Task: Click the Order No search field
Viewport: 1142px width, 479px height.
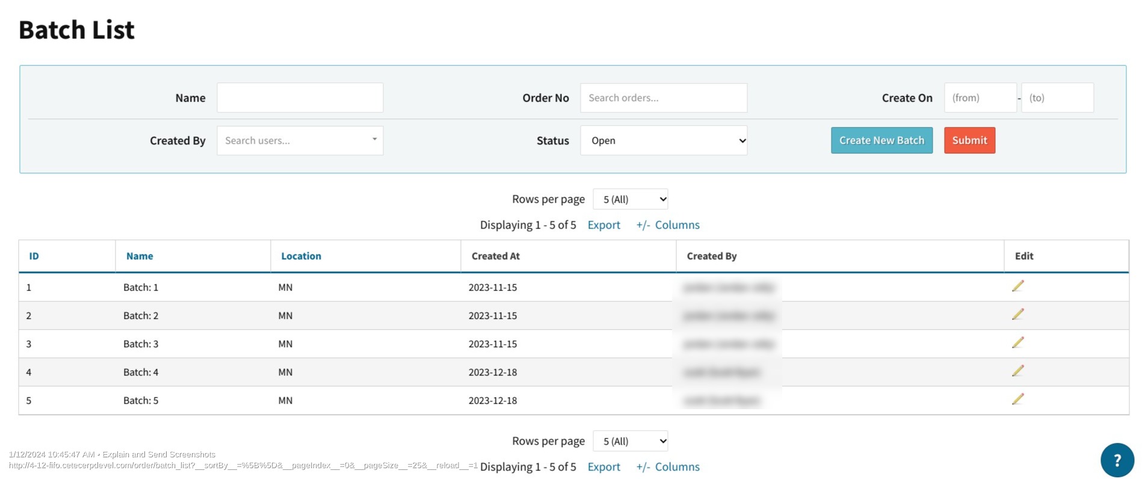Action: (x=663, y=97)
